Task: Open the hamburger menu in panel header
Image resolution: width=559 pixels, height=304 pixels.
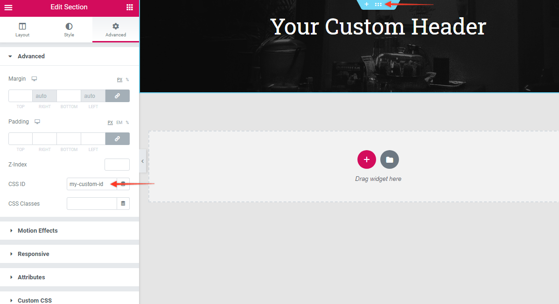Action: (8, 7)
